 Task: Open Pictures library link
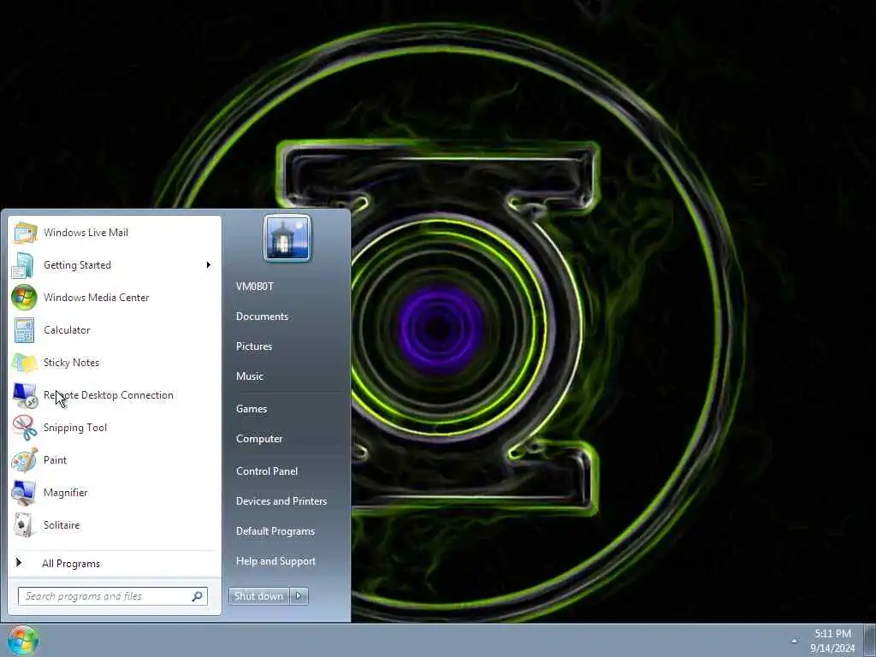point(254,346)
